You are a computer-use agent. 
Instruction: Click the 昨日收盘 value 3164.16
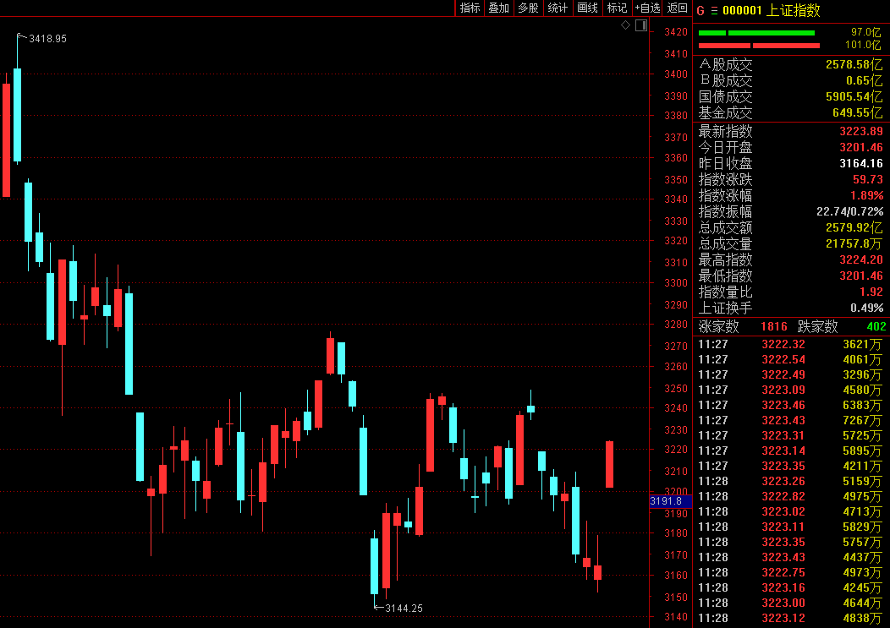point(861,163)
